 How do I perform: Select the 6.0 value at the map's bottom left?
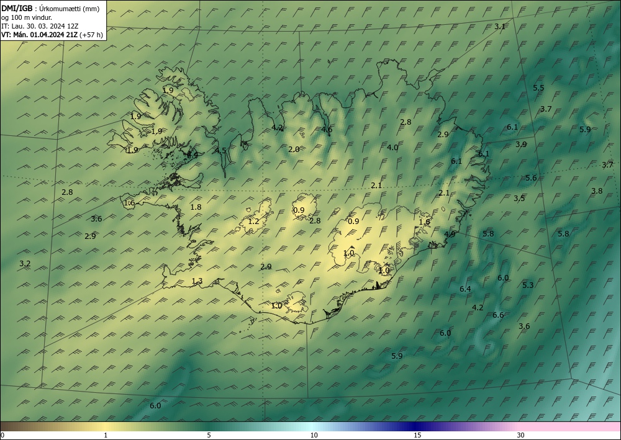[x=155, y=406]
